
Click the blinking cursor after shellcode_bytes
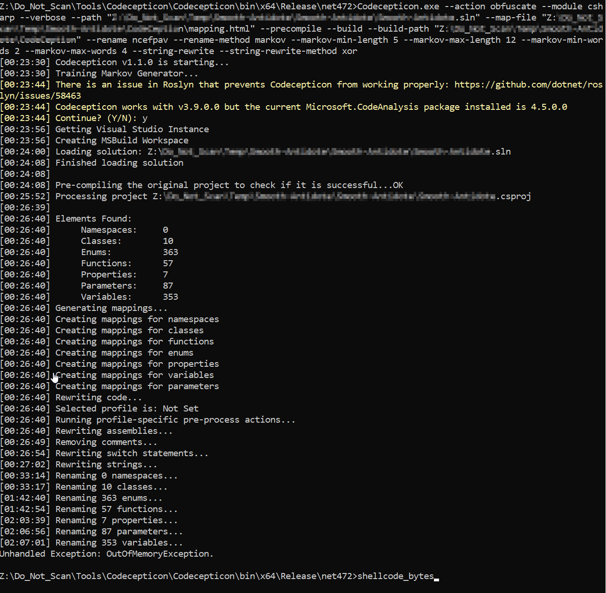[436, 578]
